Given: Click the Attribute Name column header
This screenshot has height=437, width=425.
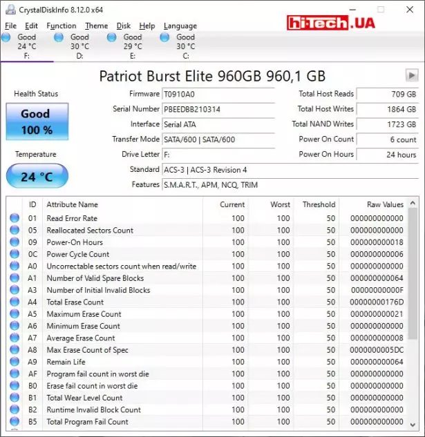Looking at the screenshot, I should tap(123, 204).
